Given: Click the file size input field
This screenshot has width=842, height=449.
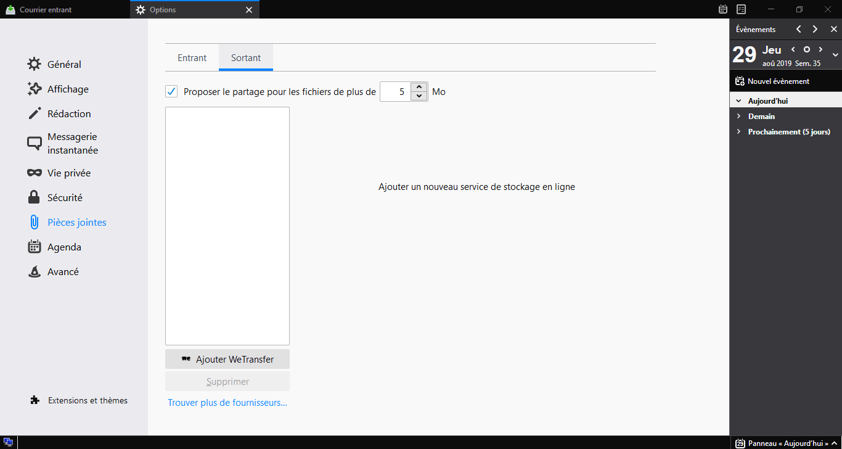Looking at the screenshot, I should pos(395,92).
